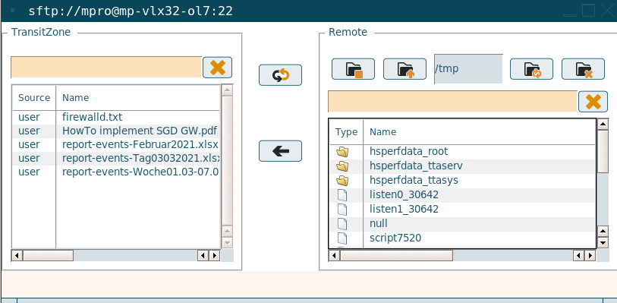This screenshot has width=617, height=303.
Task: Click the file icon next to script7520
Action: coord(342,238)
